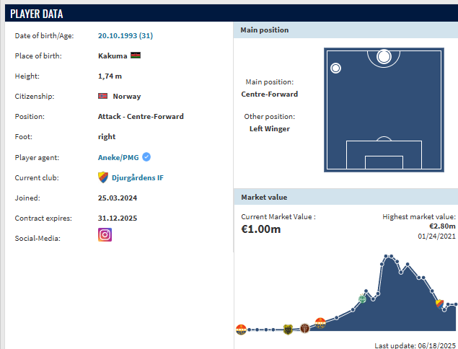Select the green club crest on market value chart
Screen dimensions: 458x349
[x=363, y=299]
